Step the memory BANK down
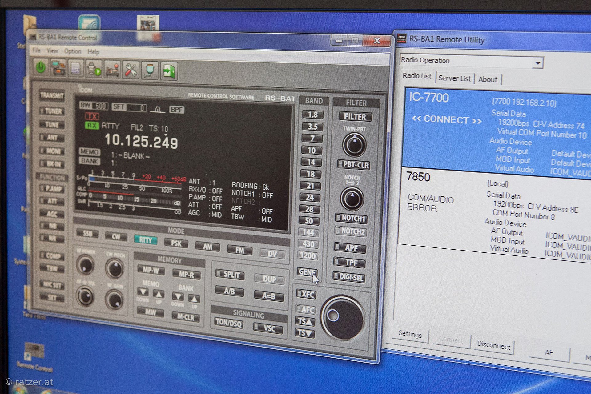 (178, 296)
